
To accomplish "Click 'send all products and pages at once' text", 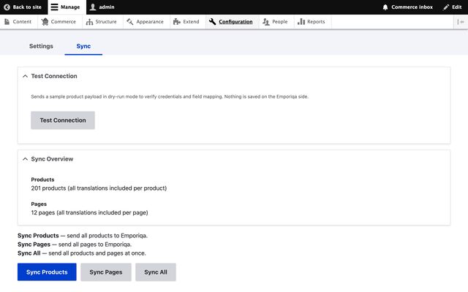I will 97,253.
